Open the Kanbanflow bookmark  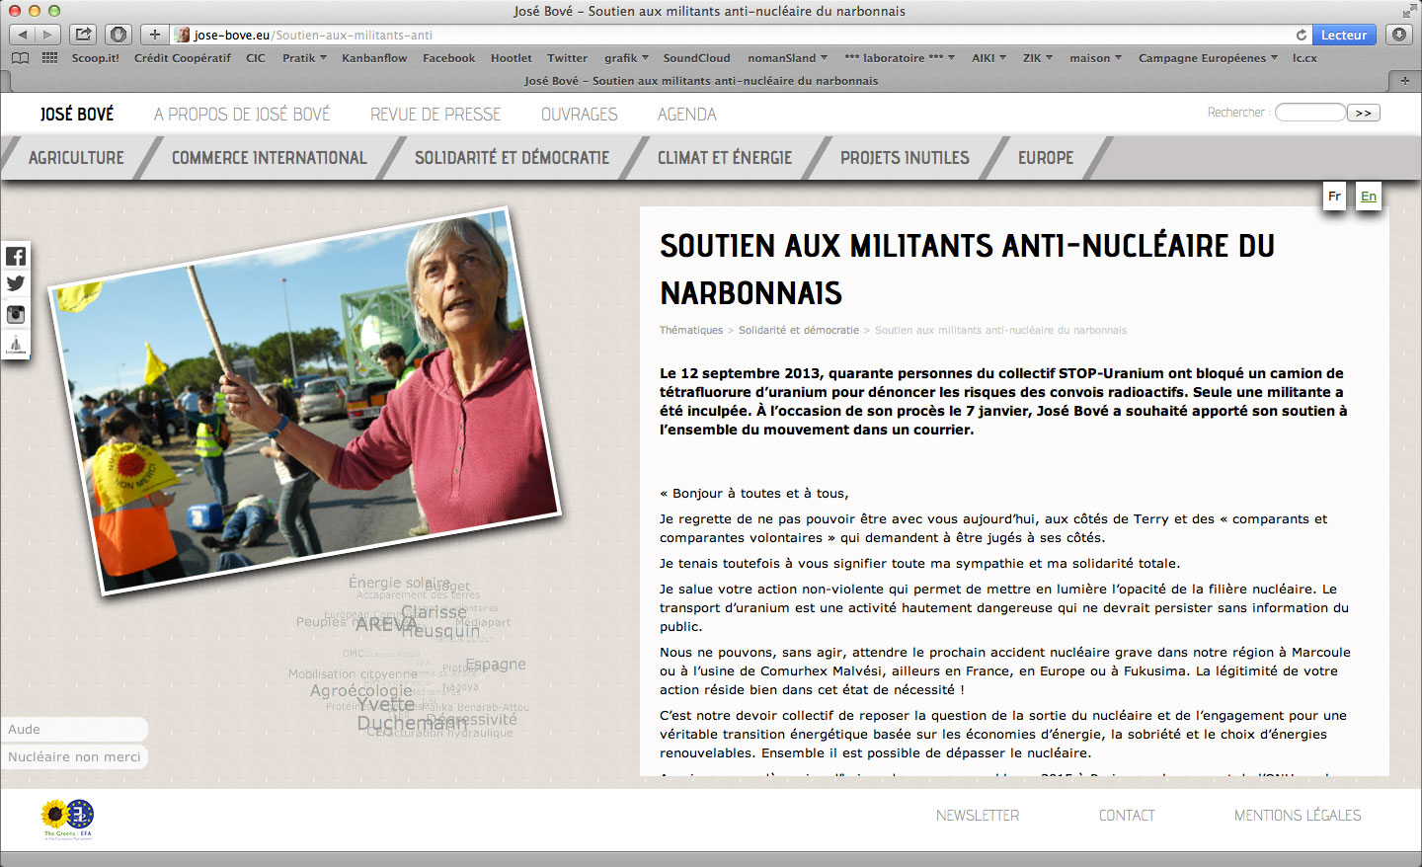[374, 58]
